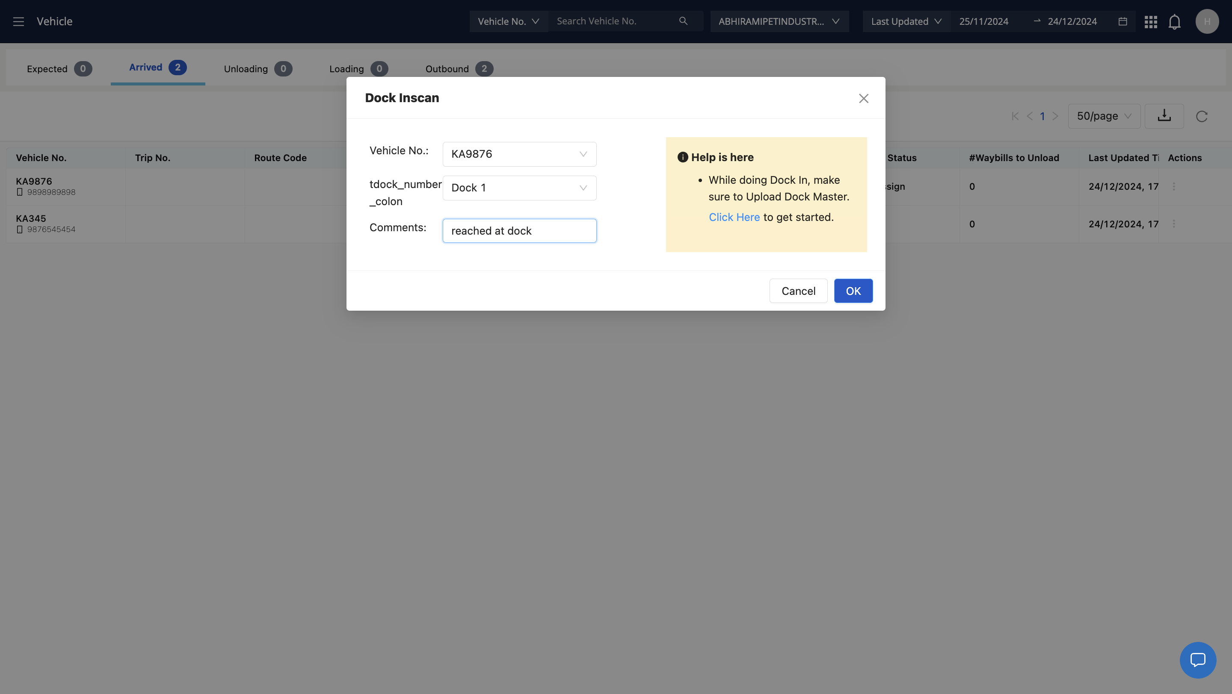Expand the Last Updated filter dropdown
Screen dimensions: 1232x694
click(x=906, y=21)
